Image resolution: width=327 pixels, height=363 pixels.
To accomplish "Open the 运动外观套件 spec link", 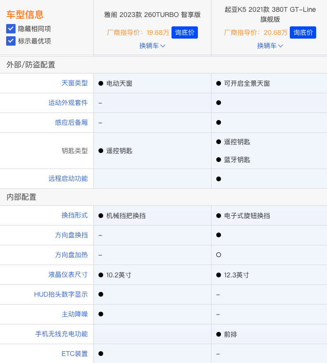I will point(68,103).
